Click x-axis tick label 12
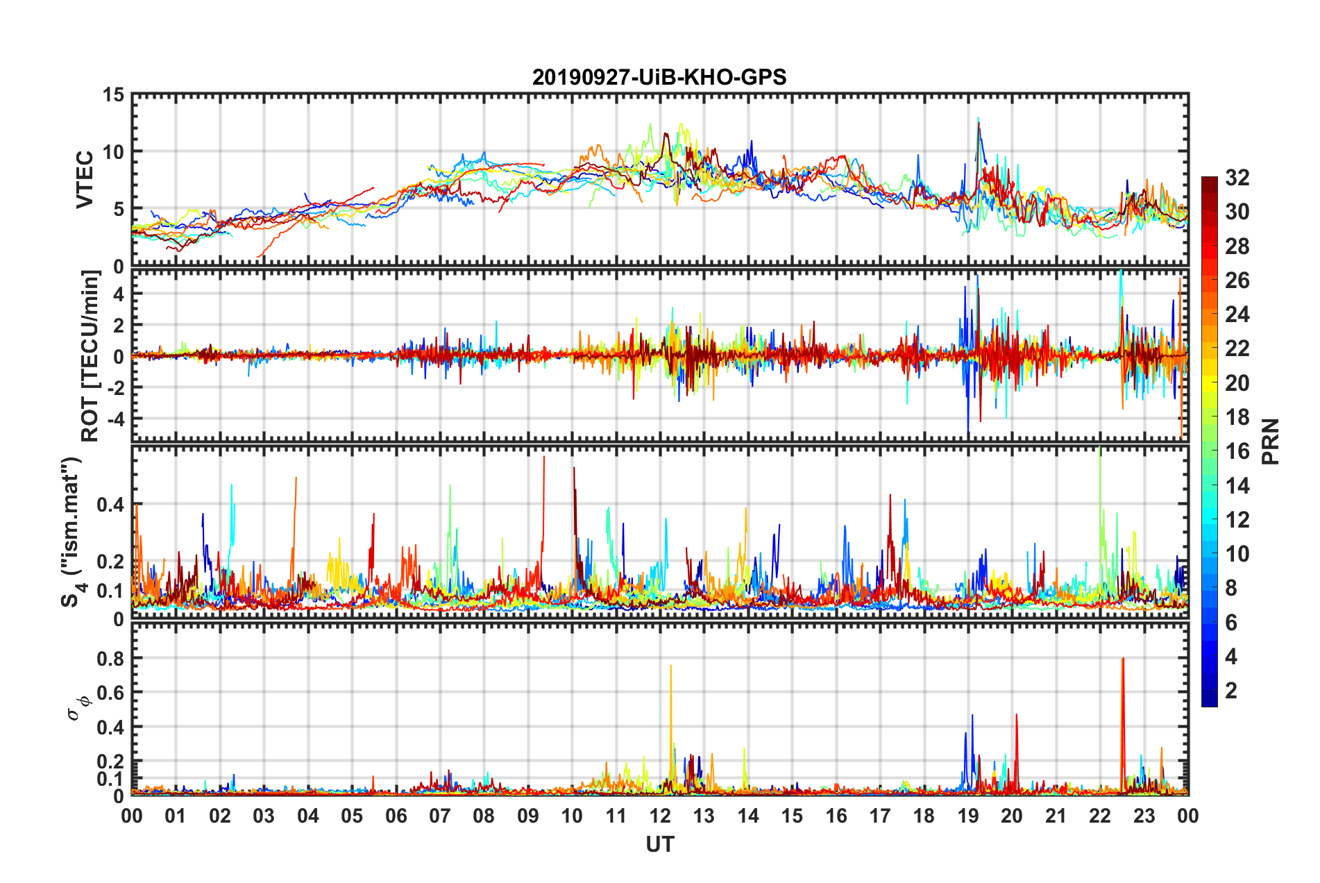 click(x=660, y=816)
